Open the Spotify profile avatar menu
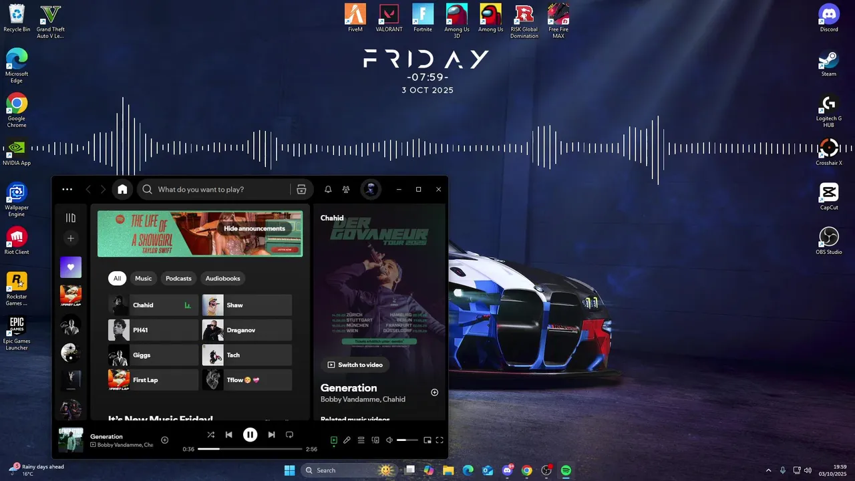The width and height of the screenshot is (855, 481). pyautogui.click(x=371, y=189)
